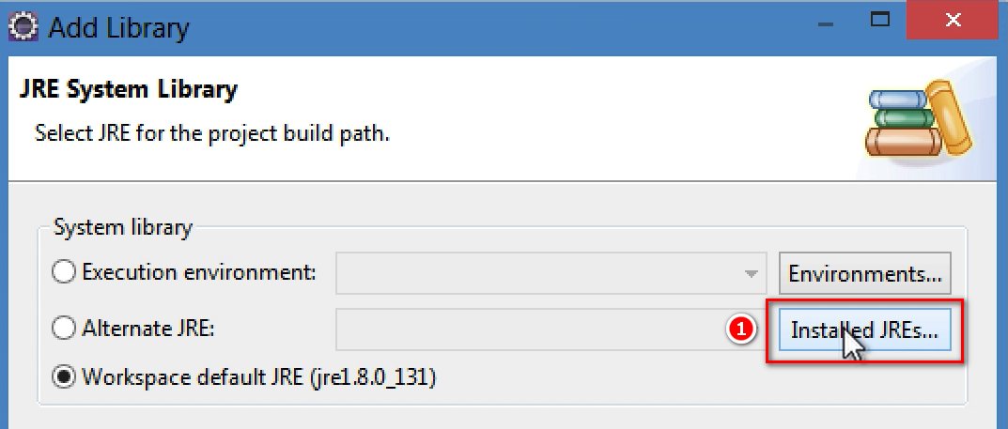Open the Environments... button
The width and height of the screenshot is (1008, 429).
(864, 274)
